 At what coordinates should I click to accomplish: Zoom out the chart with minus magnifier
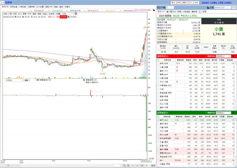(x=124, y=165)
